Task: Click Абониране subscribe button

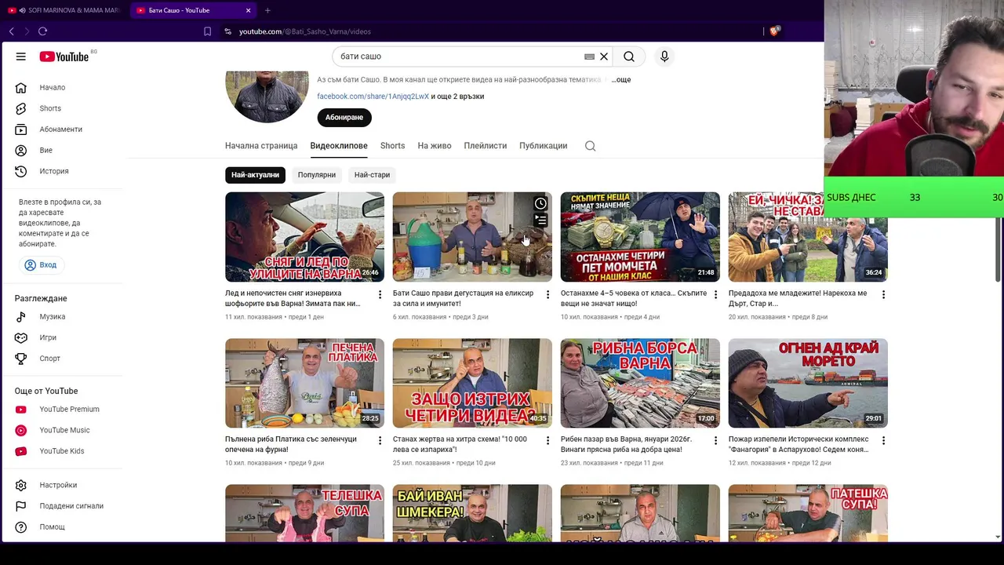Action: (x=344, y=117)
